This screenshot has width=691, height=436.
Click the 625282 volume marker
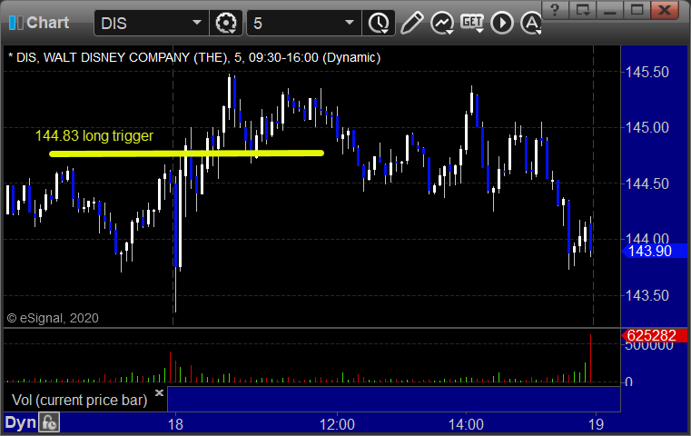(x=654, y=335)
